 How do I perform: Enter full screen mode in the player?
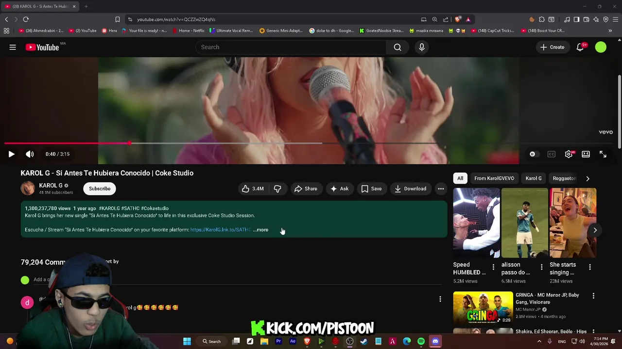pos(603,154)
